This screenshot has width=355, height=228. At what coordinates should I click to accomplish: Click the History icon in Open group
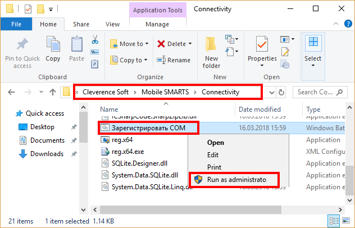(x=285, y=64)
